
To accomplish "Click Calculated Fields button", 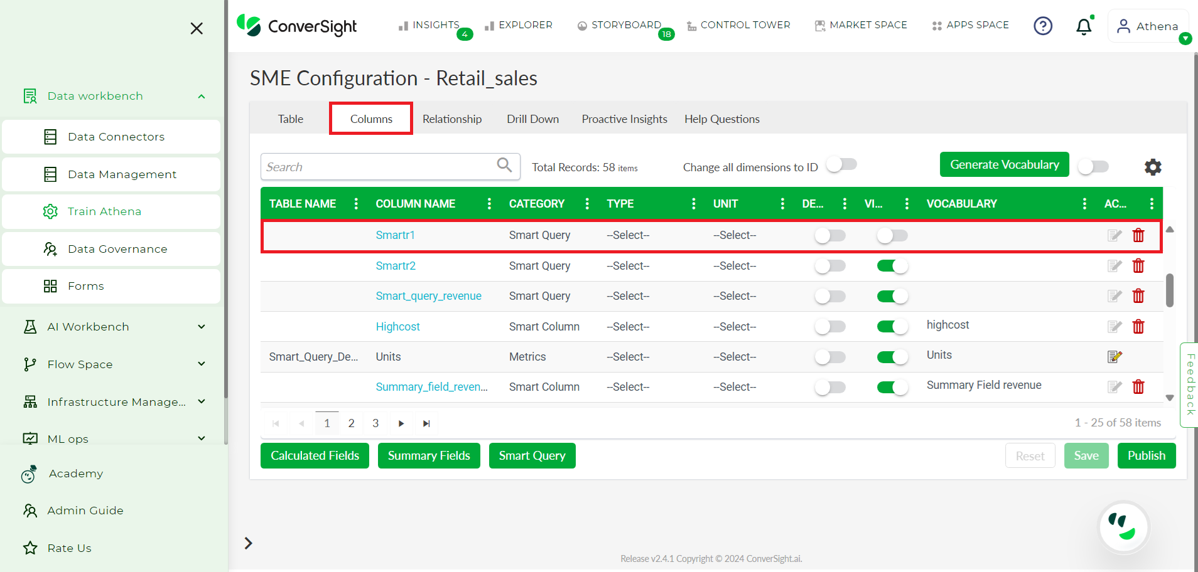I will click(315, 455).
